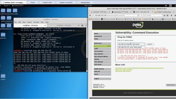176x99 pixels.
Task: Bookmark this page with the star icon
Action: (164, 15)
